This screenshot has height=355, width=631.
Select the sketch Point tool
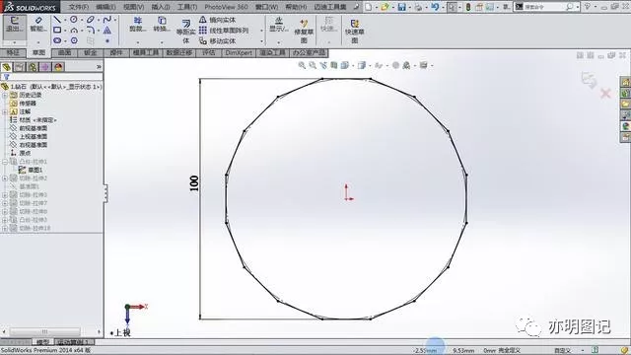(x=107, y=40)
